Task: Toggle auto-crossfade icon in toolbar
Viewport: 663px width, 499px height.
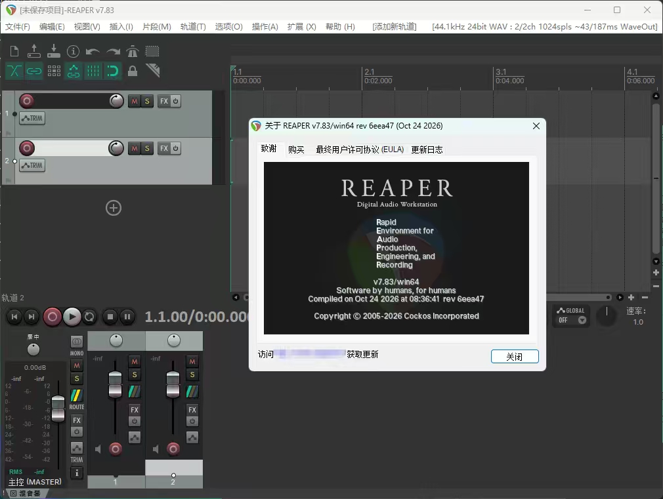Action: [x=14, y=71]
